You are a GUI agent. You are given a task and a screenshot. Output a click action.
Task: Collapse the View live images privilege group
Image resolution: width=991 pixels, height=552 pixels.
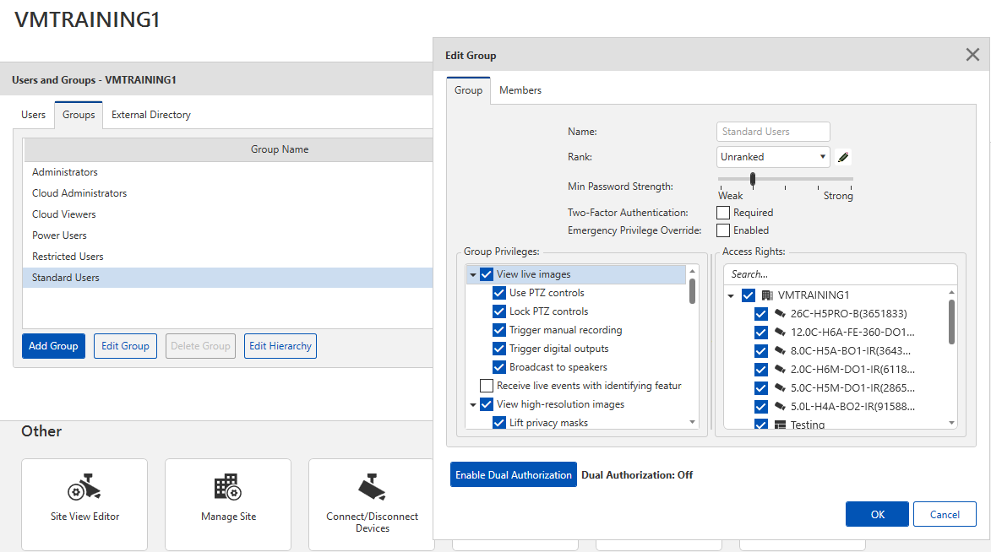click(x=473, y=275)
